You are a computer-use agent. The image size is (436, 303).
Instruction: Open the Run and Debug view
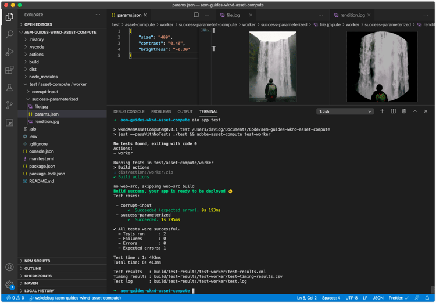(x=9, y=52)
